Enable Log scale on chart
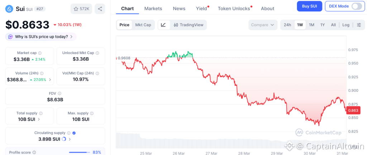The width and height of the screenshot is (367, 155). click(346, 25)
